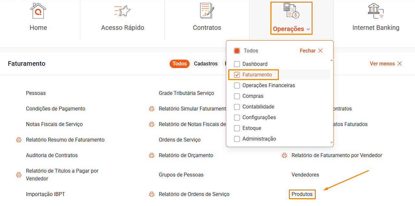Enable the Dashboard checkbox
The width and height of the screenshot is (415, 206).
tap(237, 64)
